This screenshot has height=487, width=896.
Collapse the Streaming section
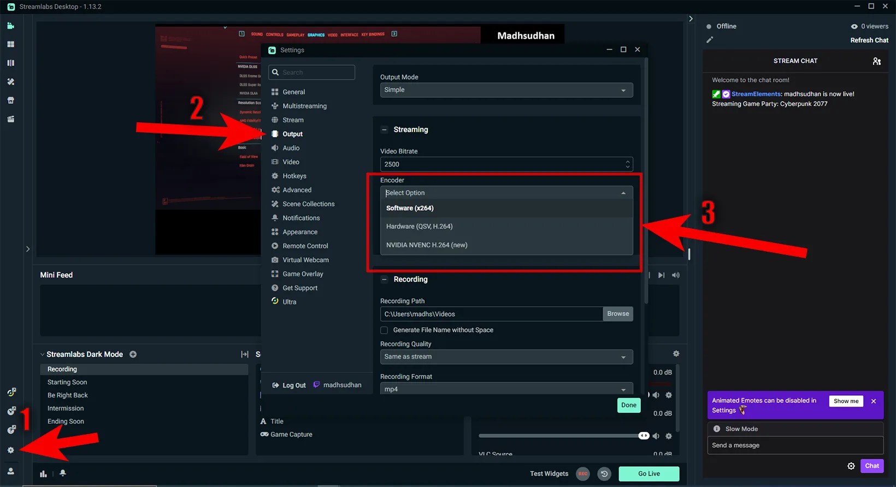pos(384,130)
